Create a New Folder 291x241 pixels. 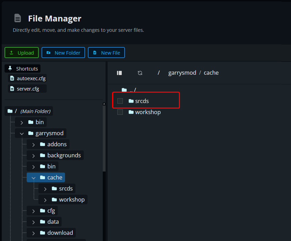click(x=63, y=53)
